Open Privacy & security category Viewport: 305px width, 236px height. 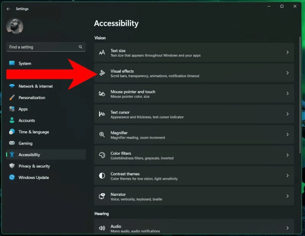coord(46,166)
